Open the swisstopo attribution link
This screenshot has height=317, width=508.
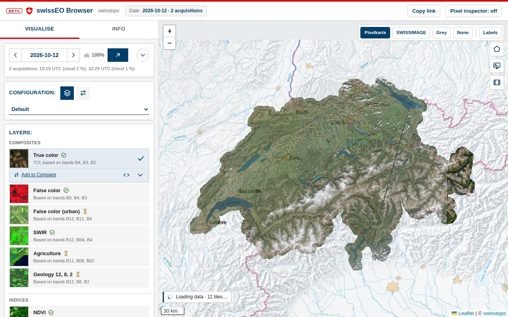click(495, 313)
